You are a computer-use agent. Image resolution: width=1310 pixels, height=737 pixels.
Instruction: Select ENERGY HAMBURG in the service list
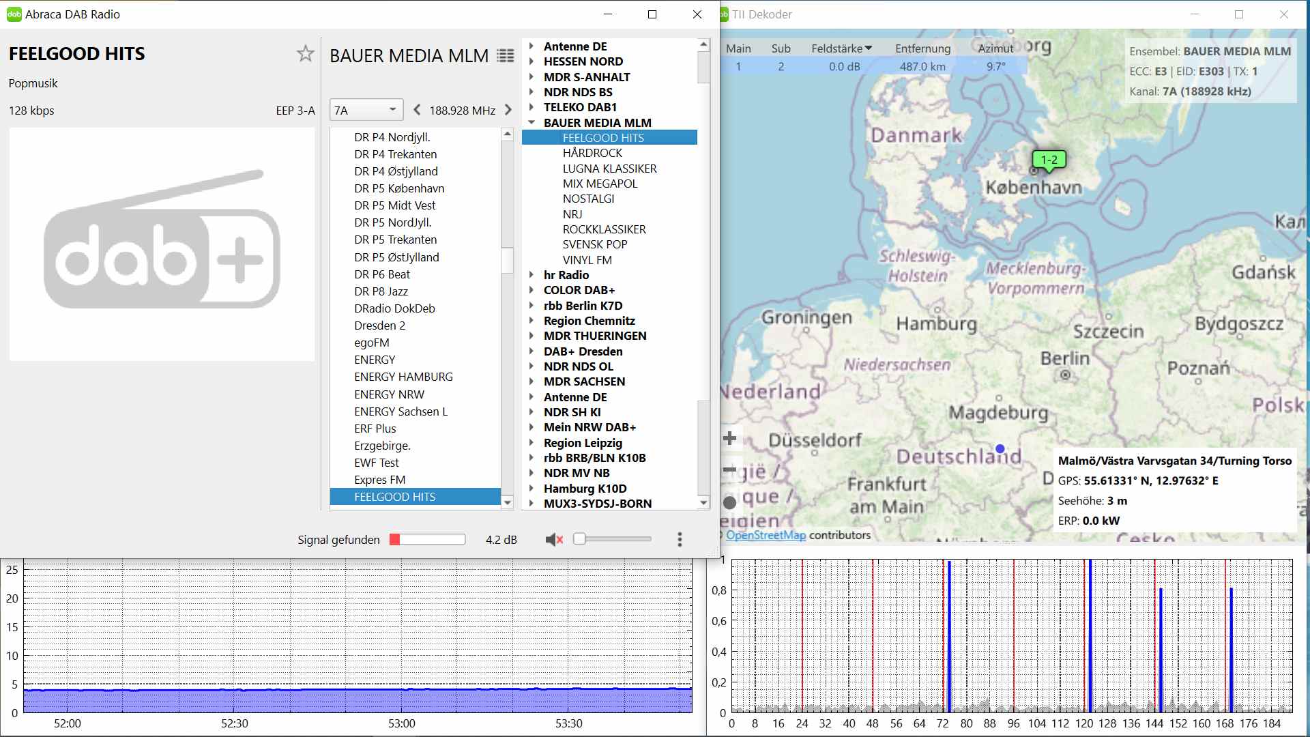[x=403, y=377]
